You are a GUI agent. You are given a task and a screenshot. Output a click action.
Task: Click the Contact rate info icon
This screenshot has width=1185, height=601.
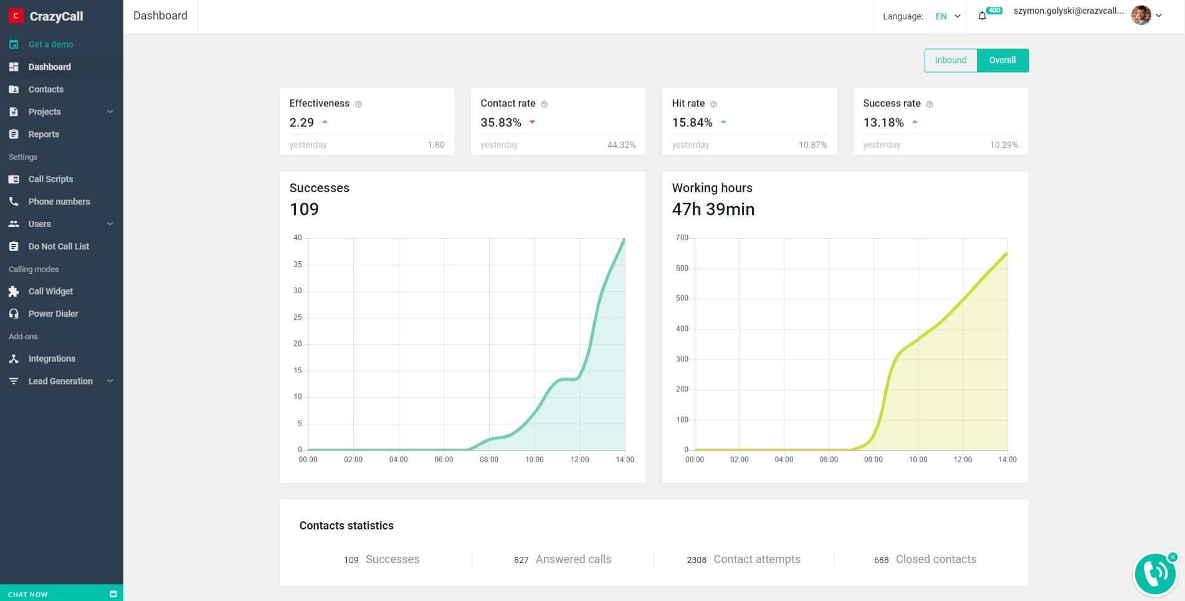coord(544,105)
